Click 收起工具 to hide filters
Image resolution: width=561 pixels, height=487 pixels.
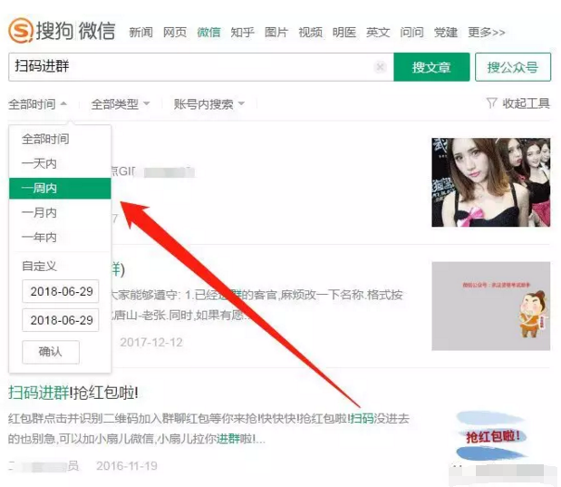526,103
